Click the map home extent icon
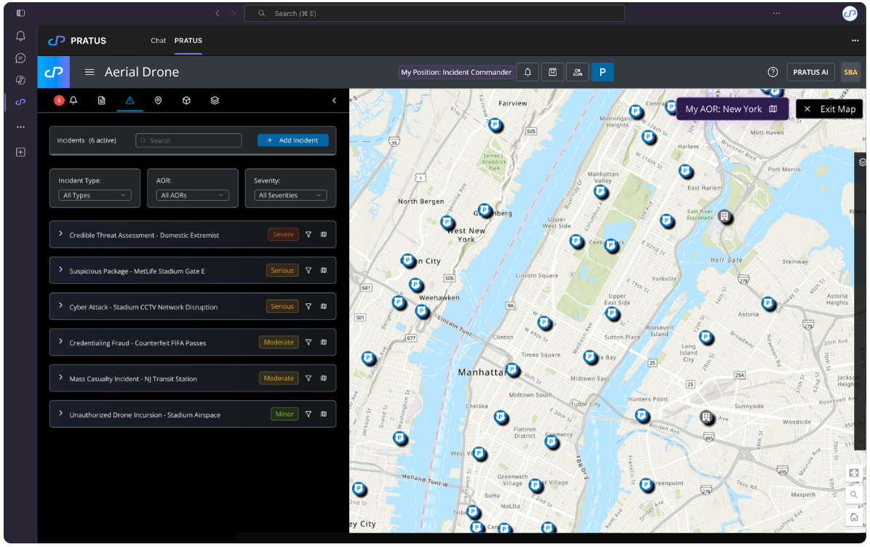Screen dimensions: 870x547 pos(854,517)
